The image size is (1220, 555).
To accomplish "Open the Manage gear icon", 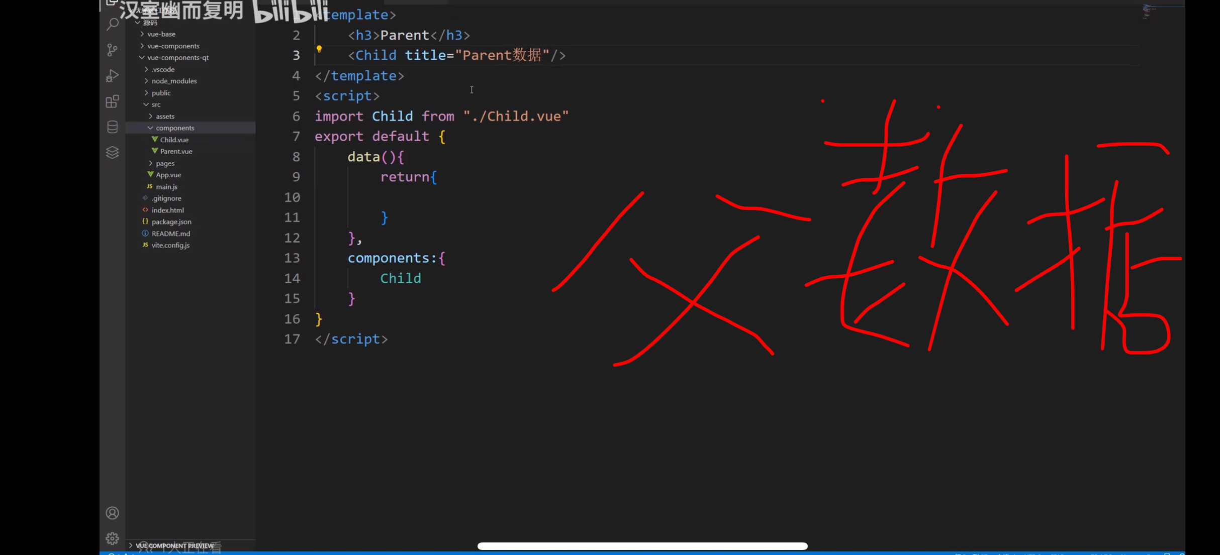I will 113,538.
